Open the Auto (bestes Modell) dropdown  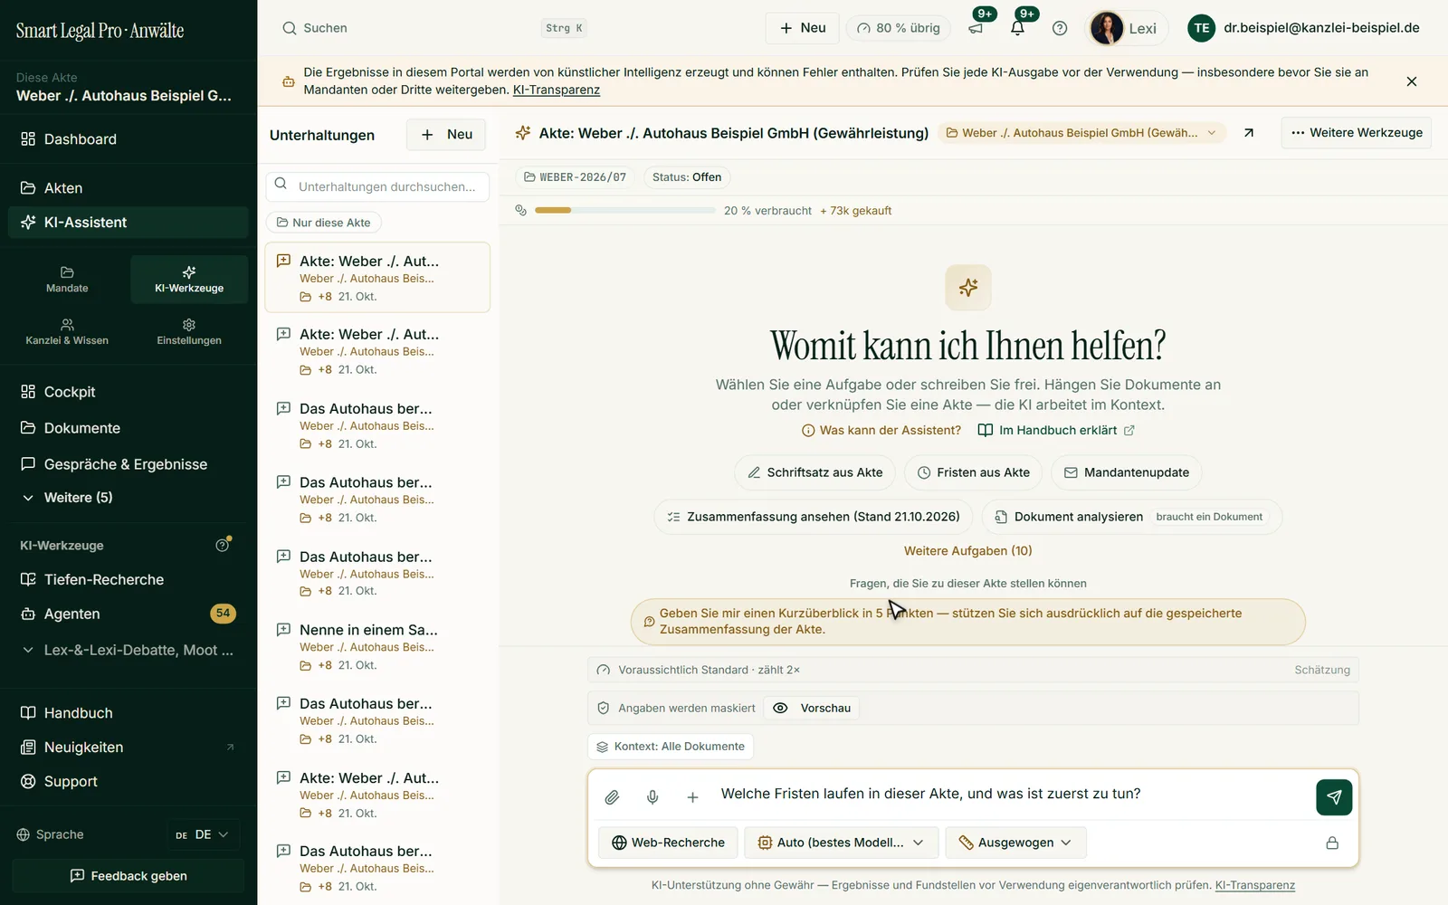pyautogui.click(x=840, y=843)
